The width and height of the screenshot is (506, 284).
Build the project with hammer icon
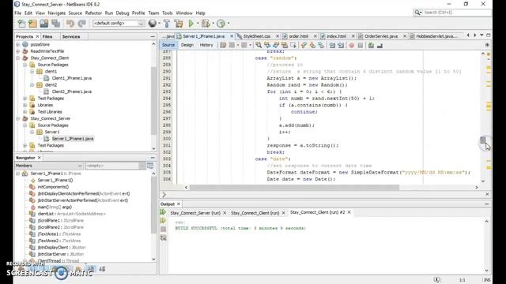point(167,23)
